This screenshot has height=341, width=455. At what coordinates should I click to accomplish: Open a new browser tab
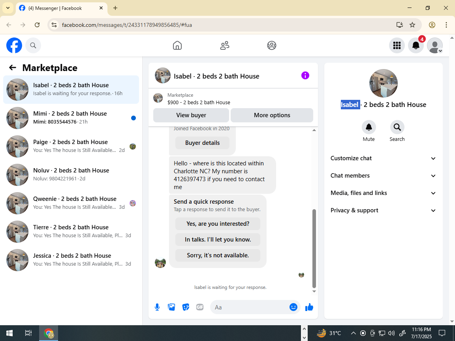(115, 8)
